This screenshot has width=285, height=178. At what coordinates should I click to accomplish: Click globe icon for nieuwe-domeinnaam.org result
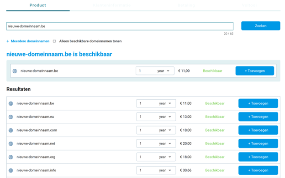[11, 157]
